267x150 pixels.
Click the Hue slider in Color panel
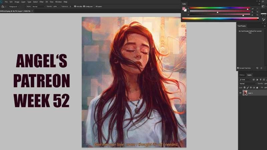coord(220,8)
